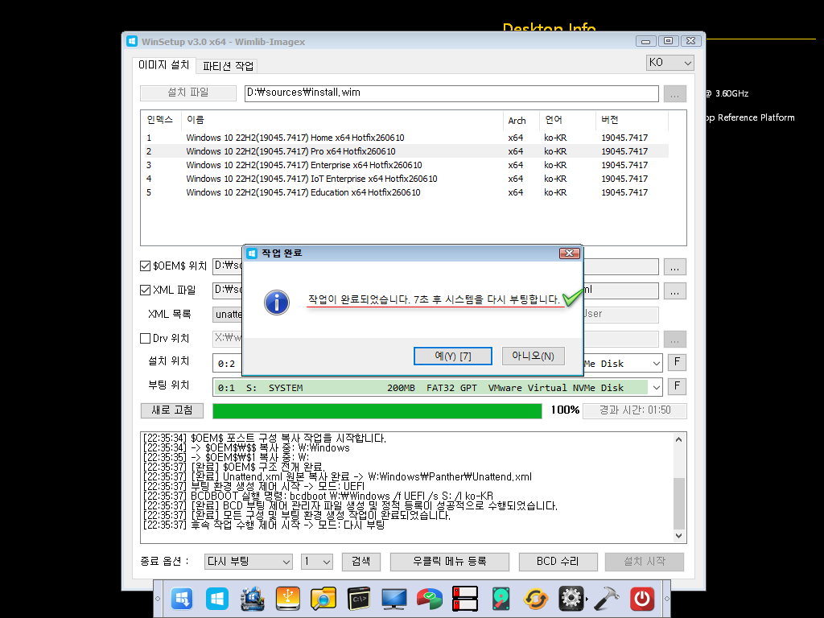Browse Drv location with ... button

coord(675,340)
